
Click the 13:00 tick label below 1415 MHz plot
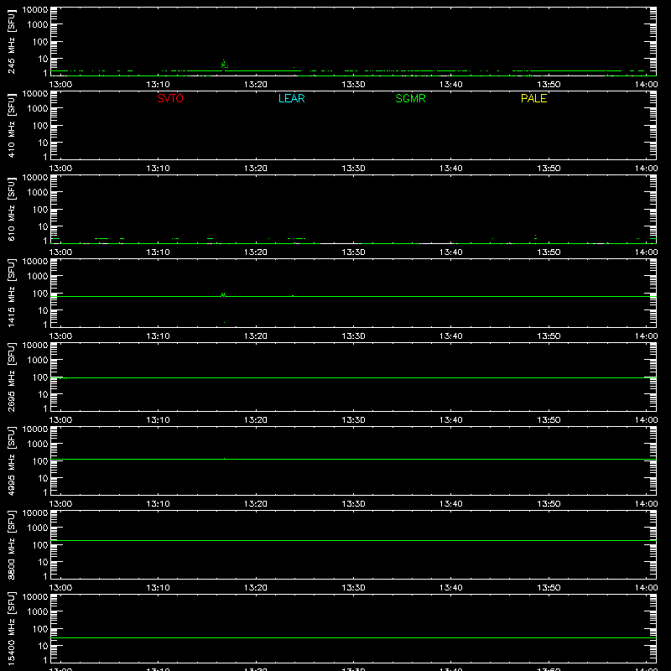[x=60, y=336]
